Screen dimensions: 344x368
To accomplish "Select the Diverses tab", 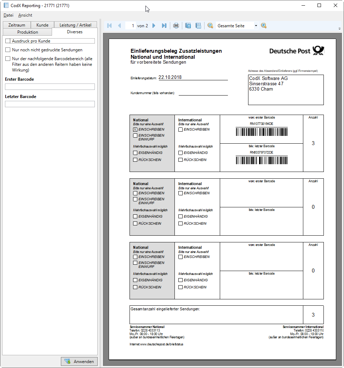I will coord(75,32).
